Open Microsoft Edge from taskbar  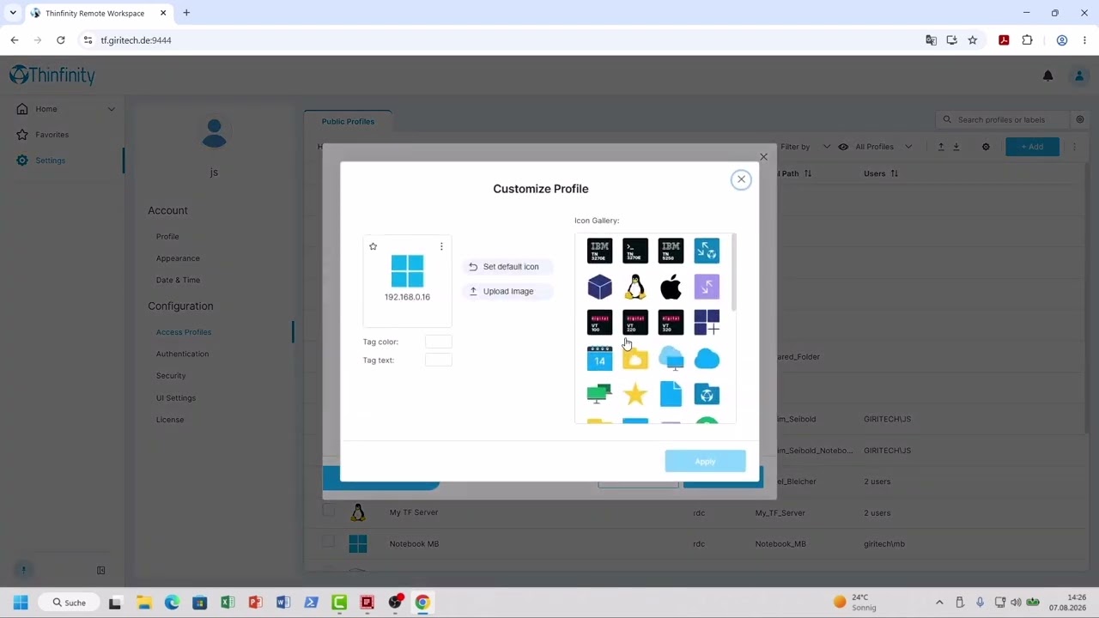[172, 603]
